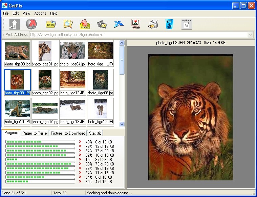
Task: Open the Edit menu
Action: pyautogui.click(x=16, y=13)
